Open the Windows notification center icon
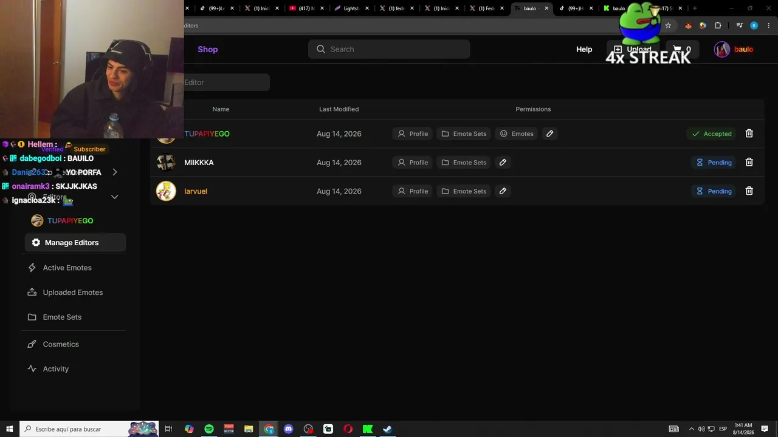Viewport: 778px width, 437px height. 765,429
